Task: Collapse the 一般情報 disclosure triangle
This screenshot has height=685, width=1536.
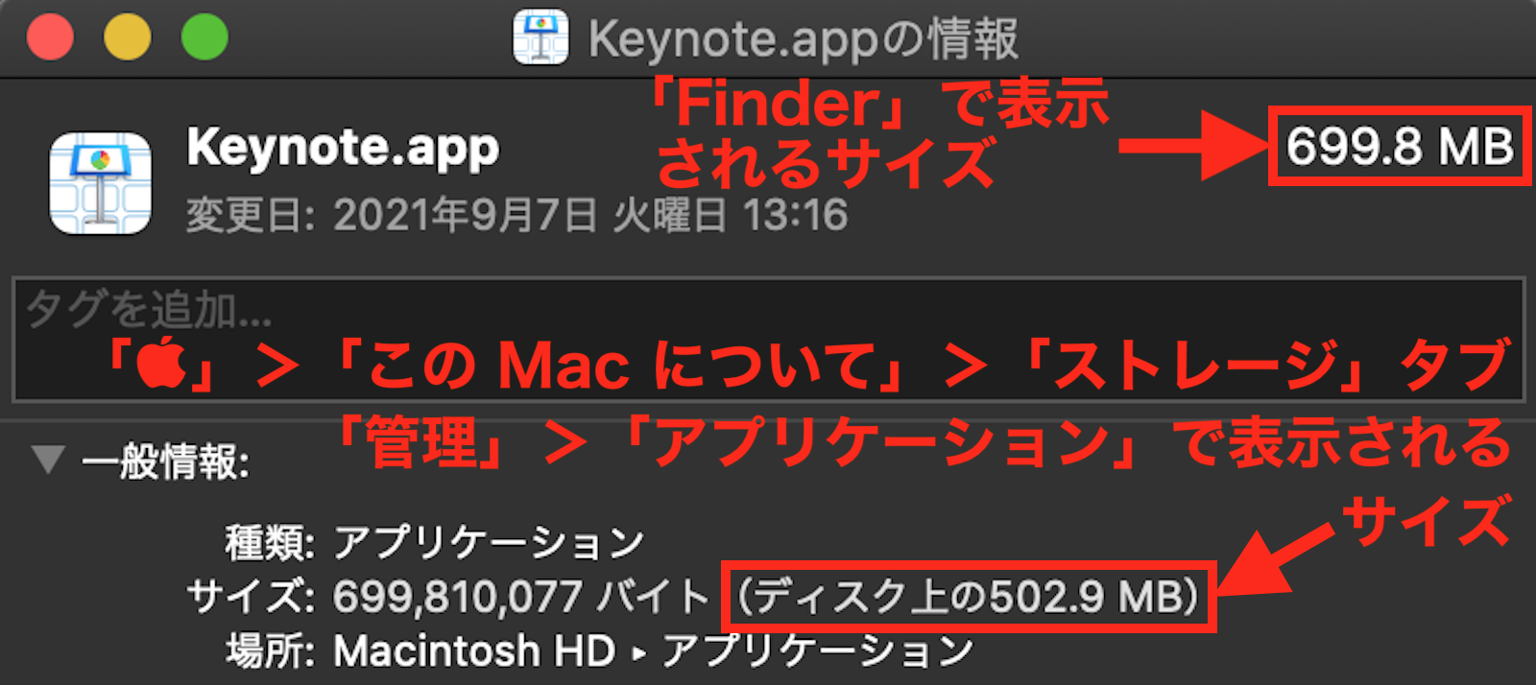Action: point(48,460)
